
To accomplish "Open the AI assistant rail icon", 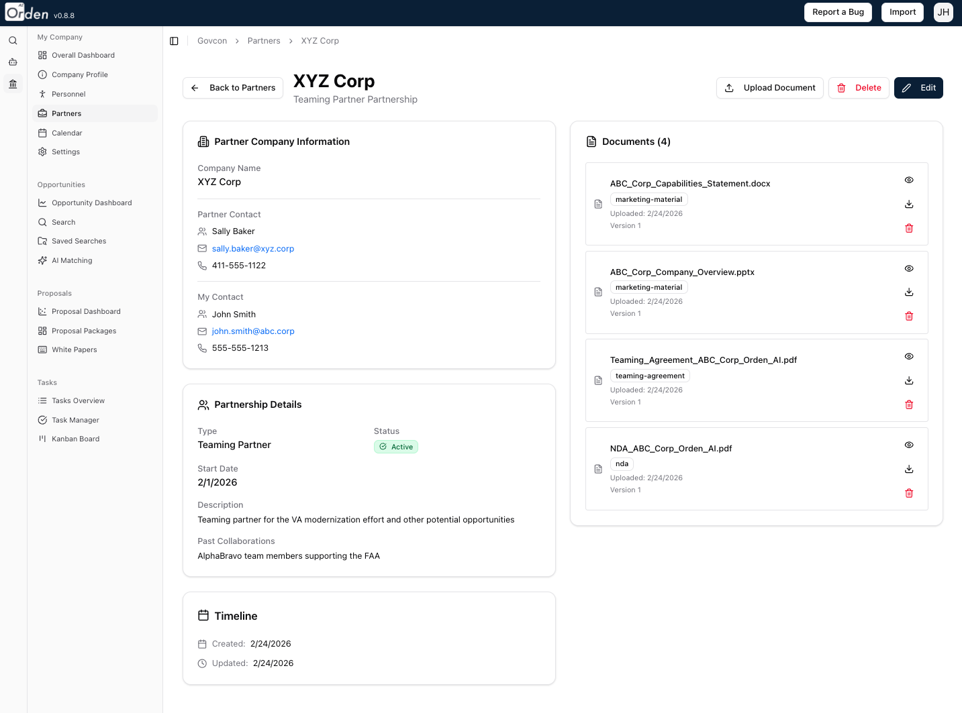I will (x=13, y=62).
